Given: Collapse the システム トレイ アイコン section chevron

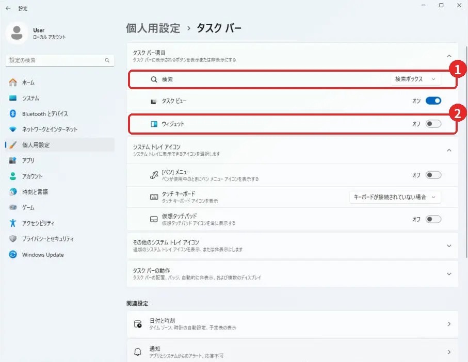Looking at the screenshot, I should (x=449, y=150).
